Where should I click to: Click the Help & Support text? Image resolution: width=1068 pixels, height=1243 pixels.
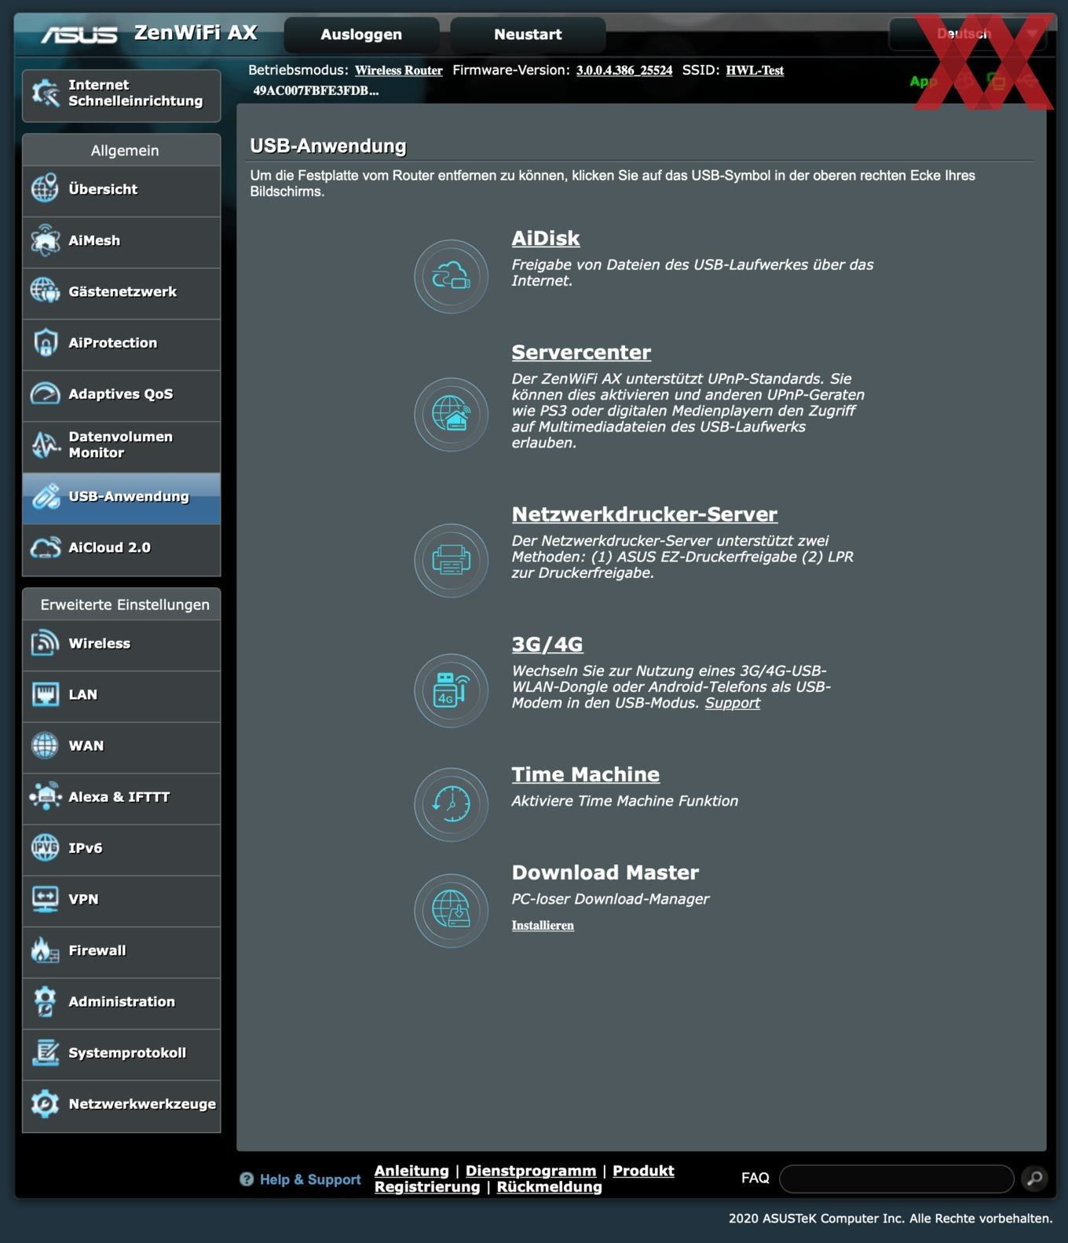[310, 1179]
